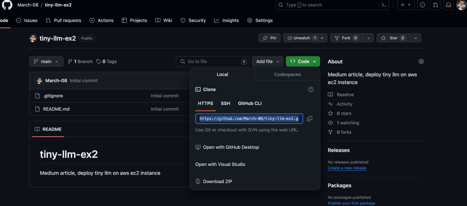Viewport: 467px width, 206px height.
Task: Expand the Fork options dropdown arrow
Action: click(x=368, y=38)
